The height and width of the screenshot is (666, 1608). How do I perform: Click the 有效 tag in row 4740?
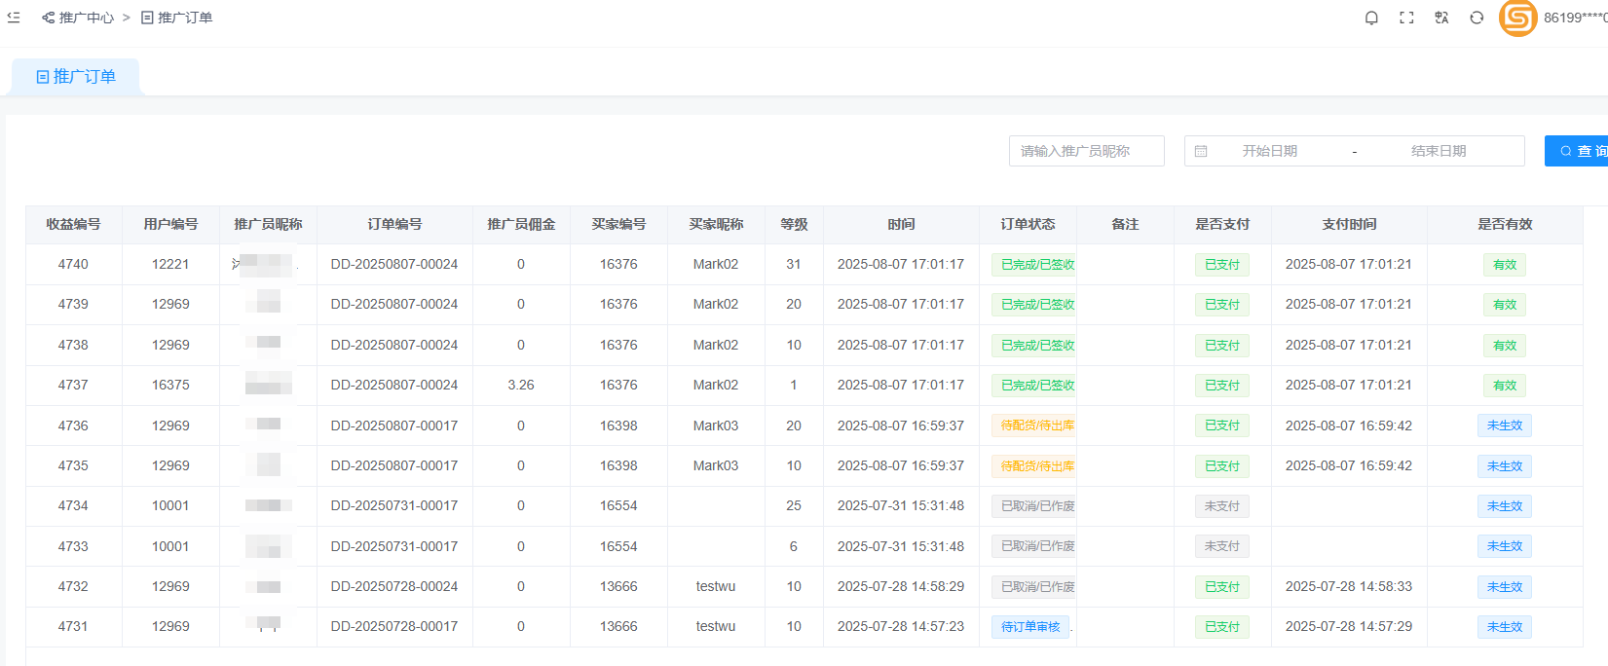point(1505,265)
